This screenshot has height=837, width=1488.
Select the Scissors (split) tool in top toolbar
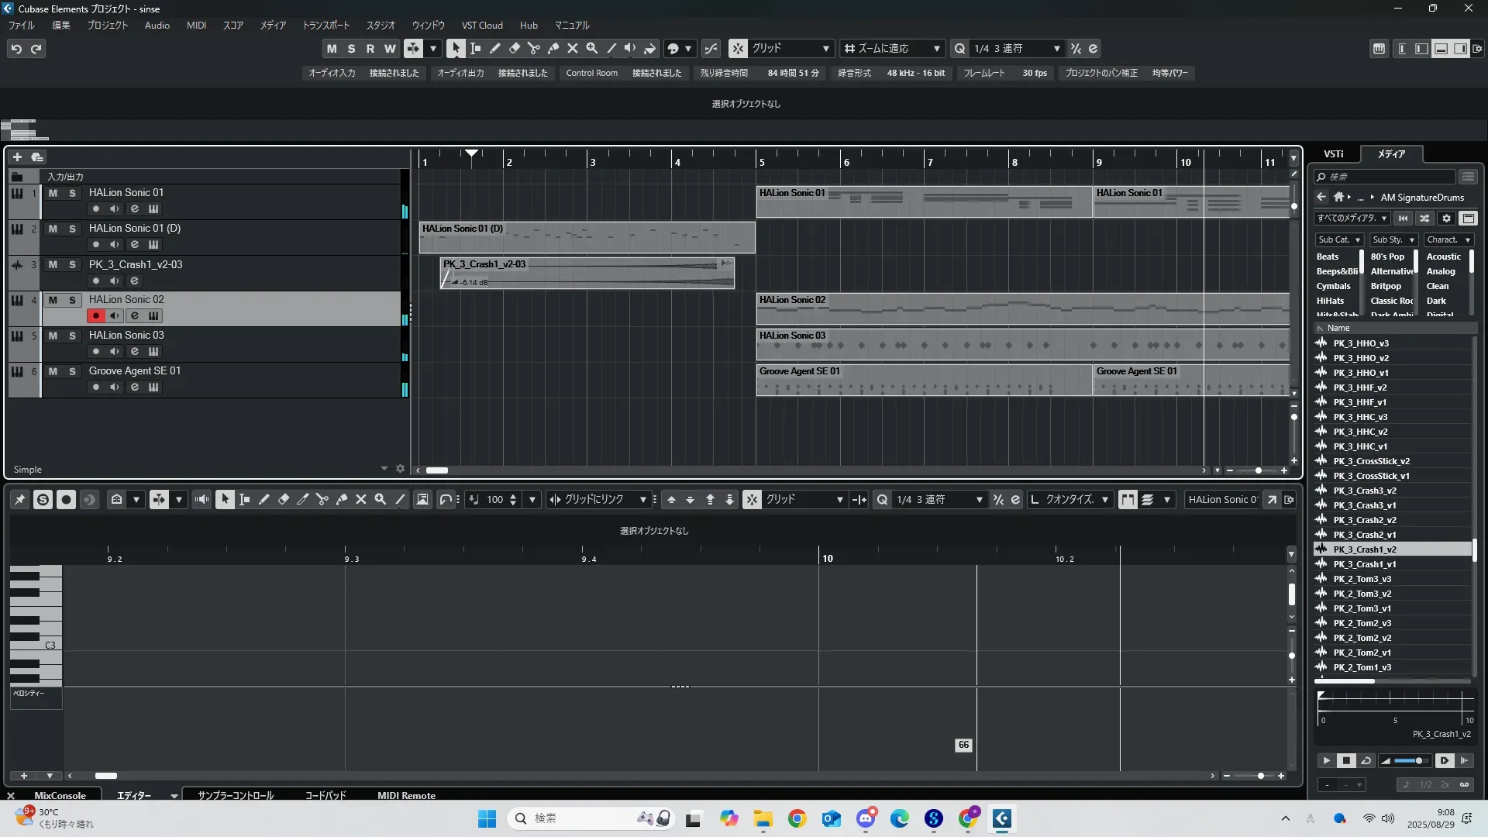tap(533, 48)
